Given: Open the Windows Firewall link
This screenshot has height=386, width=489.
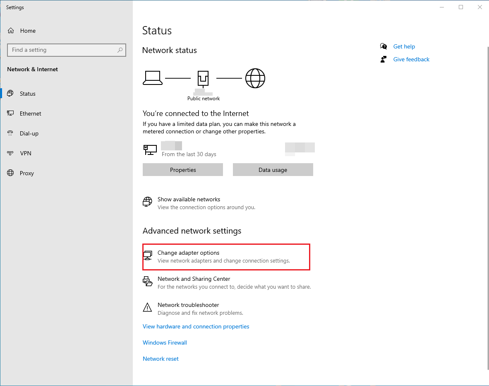Looking at the screenshot, I should point(165,343).
